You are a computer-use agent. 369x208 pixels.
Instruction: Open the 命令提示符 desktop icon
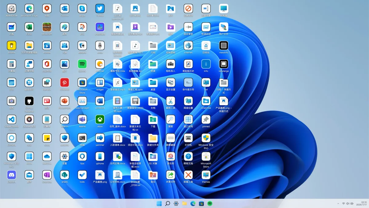pos(188,83)
